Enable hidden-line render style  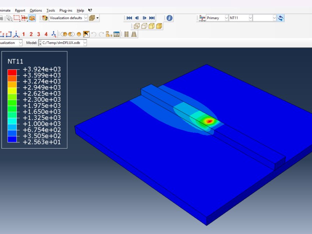144,26
